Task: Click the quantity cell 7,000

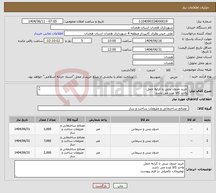Action: pyautogui.click(x=47, y=141)
